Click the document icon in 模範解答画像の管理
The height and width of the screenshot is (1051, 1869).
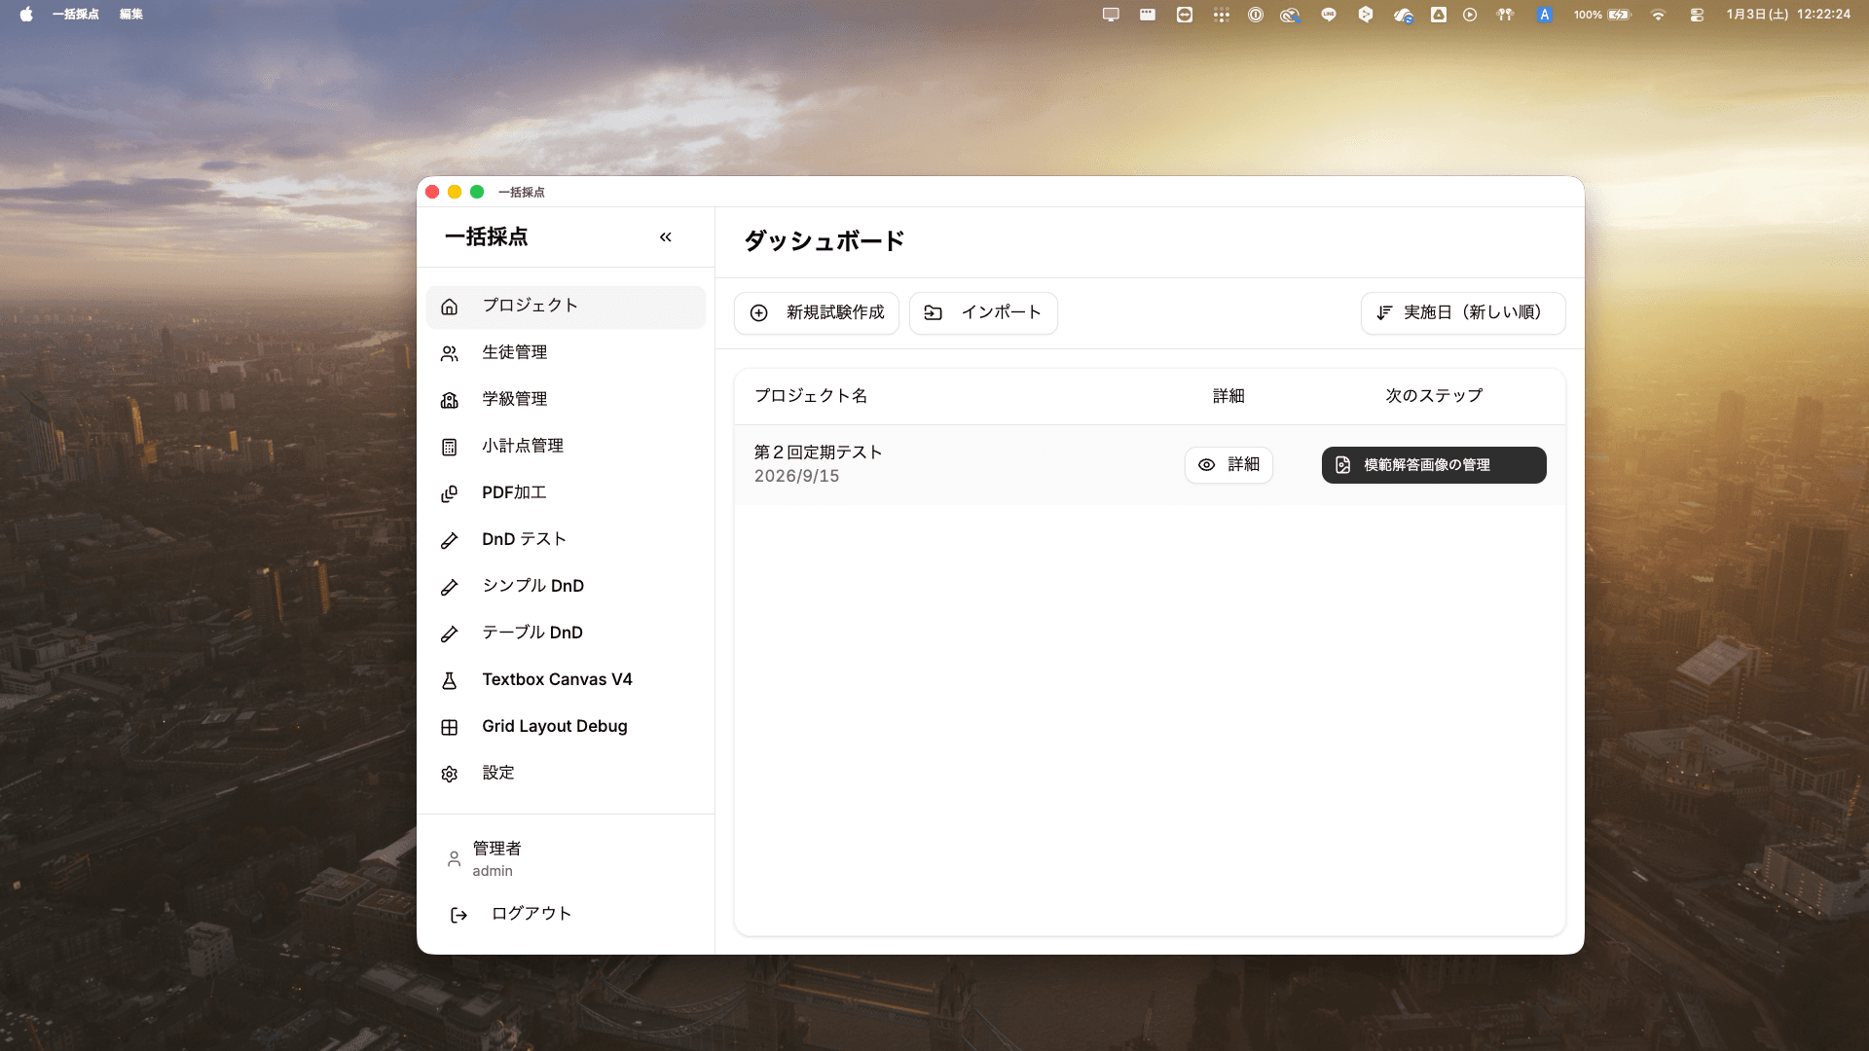click(1341, 465)
